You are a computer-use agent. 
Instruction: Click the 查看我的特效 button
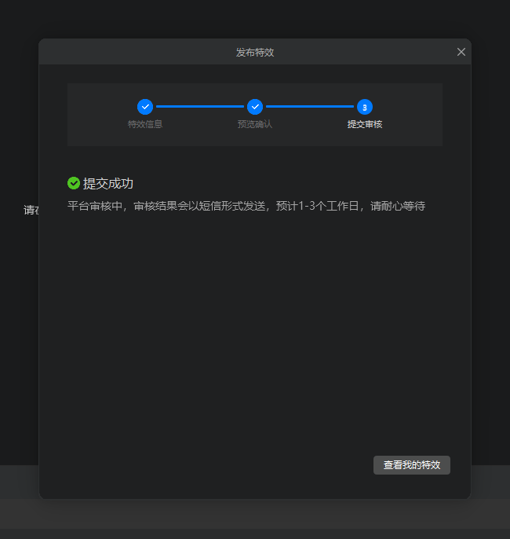pos(412,465)
